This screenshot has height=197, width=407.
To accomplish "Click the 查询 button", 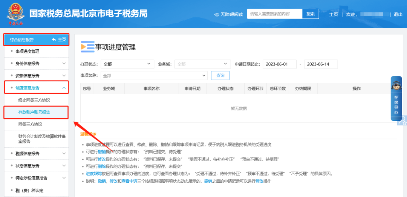I will coord(220,76).
